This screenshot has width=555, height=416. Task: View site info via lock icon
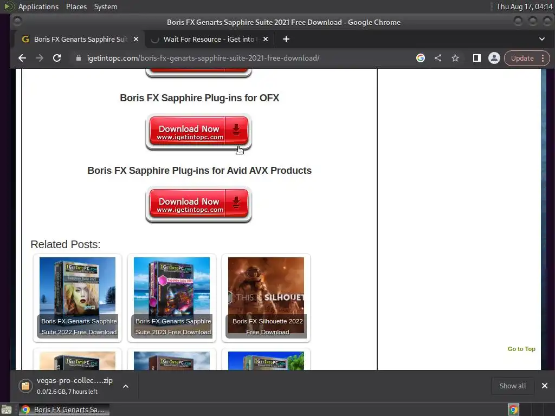pos(78,58)
